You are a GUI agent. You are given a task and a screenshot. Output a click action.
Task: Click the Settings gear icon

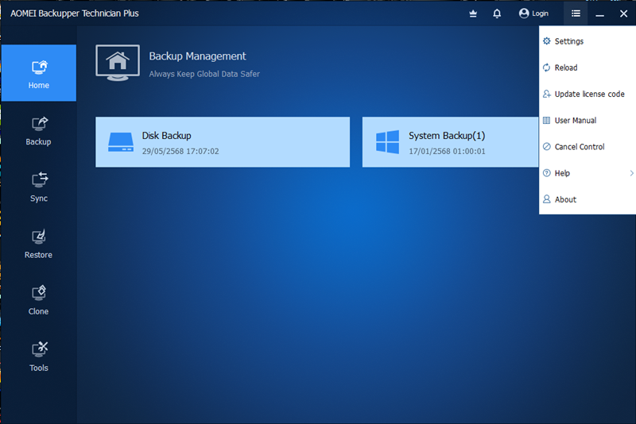[x=547, y=41]
